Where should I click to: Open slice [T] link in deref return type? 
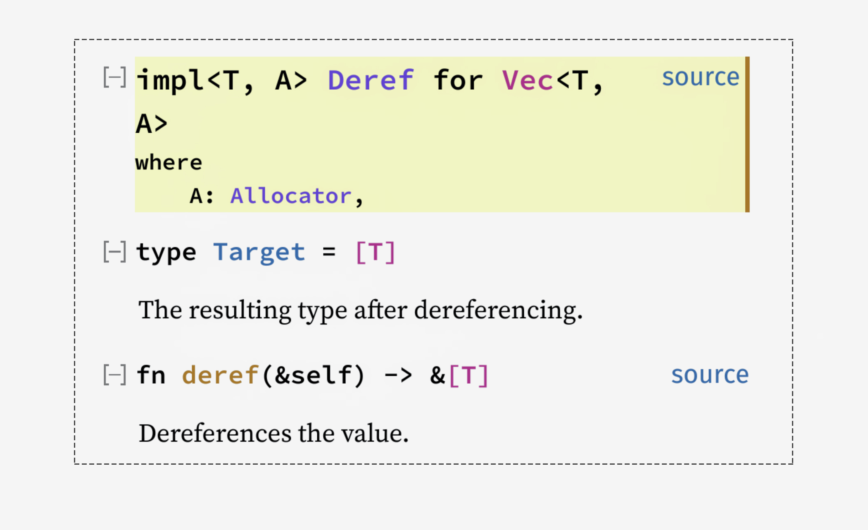tap(468, 375)
